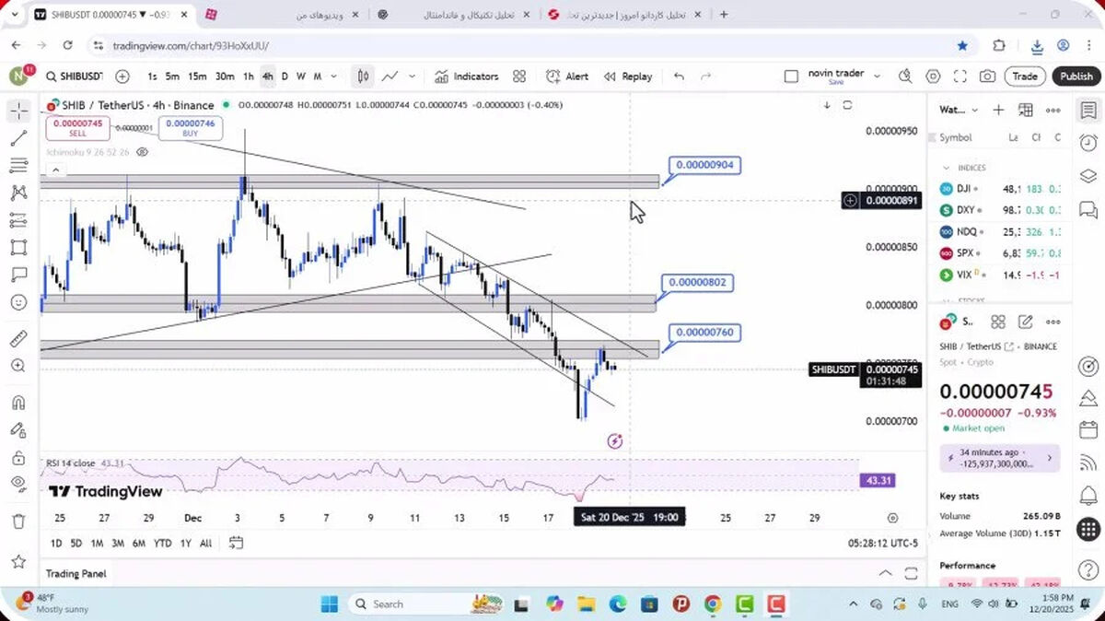Select the 1M date range
Viewport: 1105px width, 621px height.
97,543
